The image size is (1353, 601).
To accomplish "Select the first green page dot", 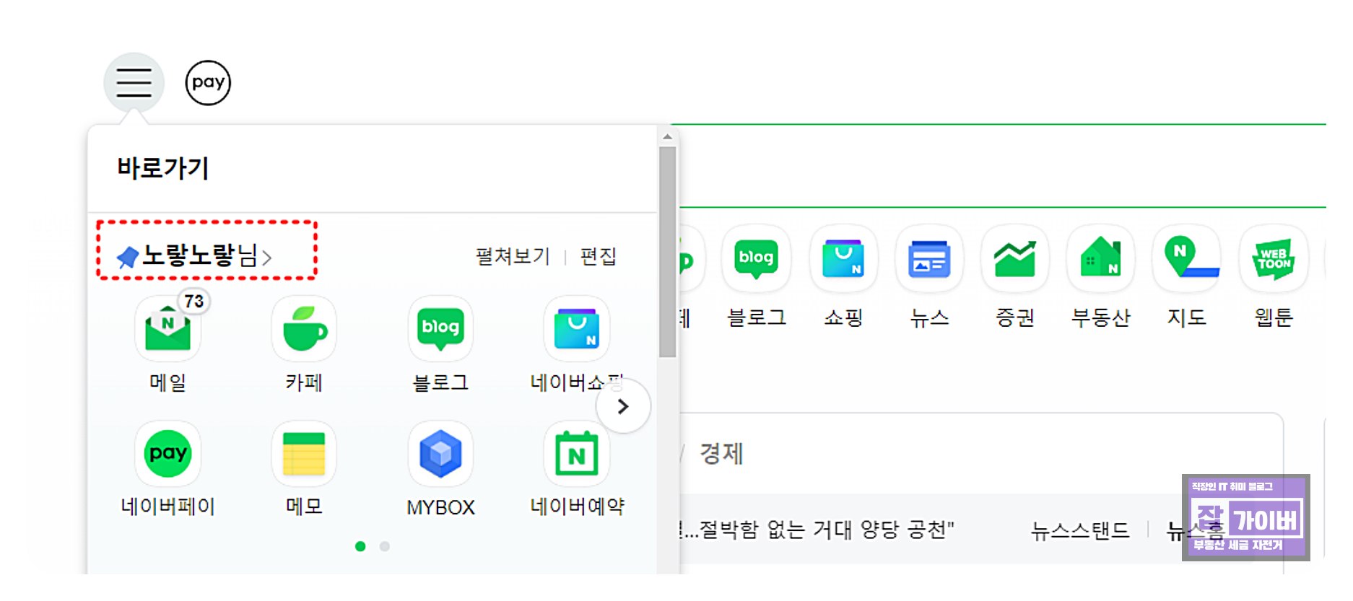I will 360,546.
